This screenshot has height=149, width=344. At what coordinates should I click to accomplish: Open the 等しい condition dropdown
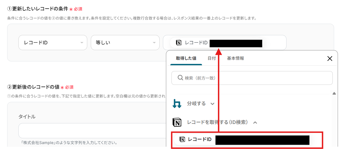click(125, 43)
